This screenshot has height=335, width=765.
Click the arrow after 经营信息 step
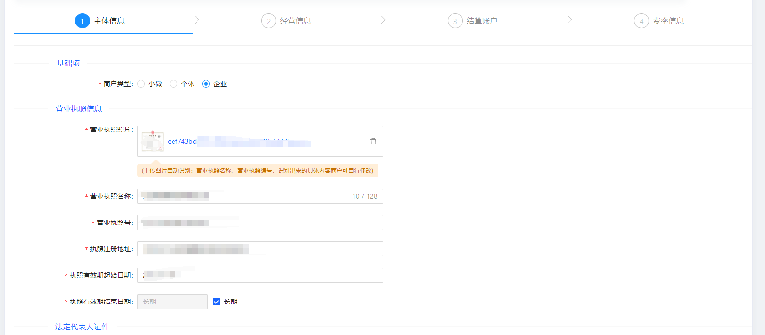(x=383, y=20)
